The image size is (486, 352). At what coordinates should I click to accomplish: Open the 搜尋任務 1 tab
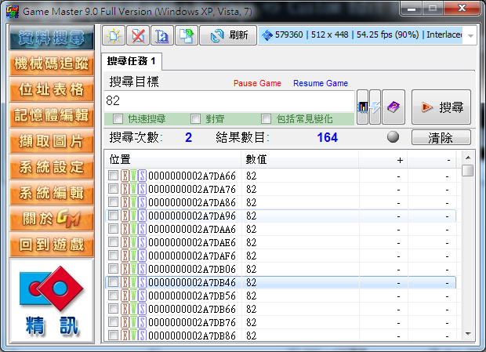click(132, 61)
